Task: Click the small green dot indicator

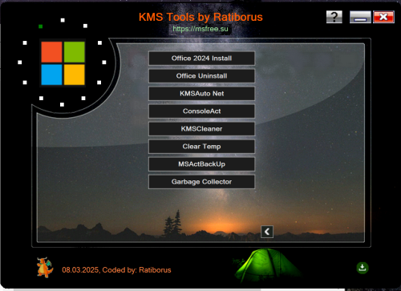Action: pos(41,26)
